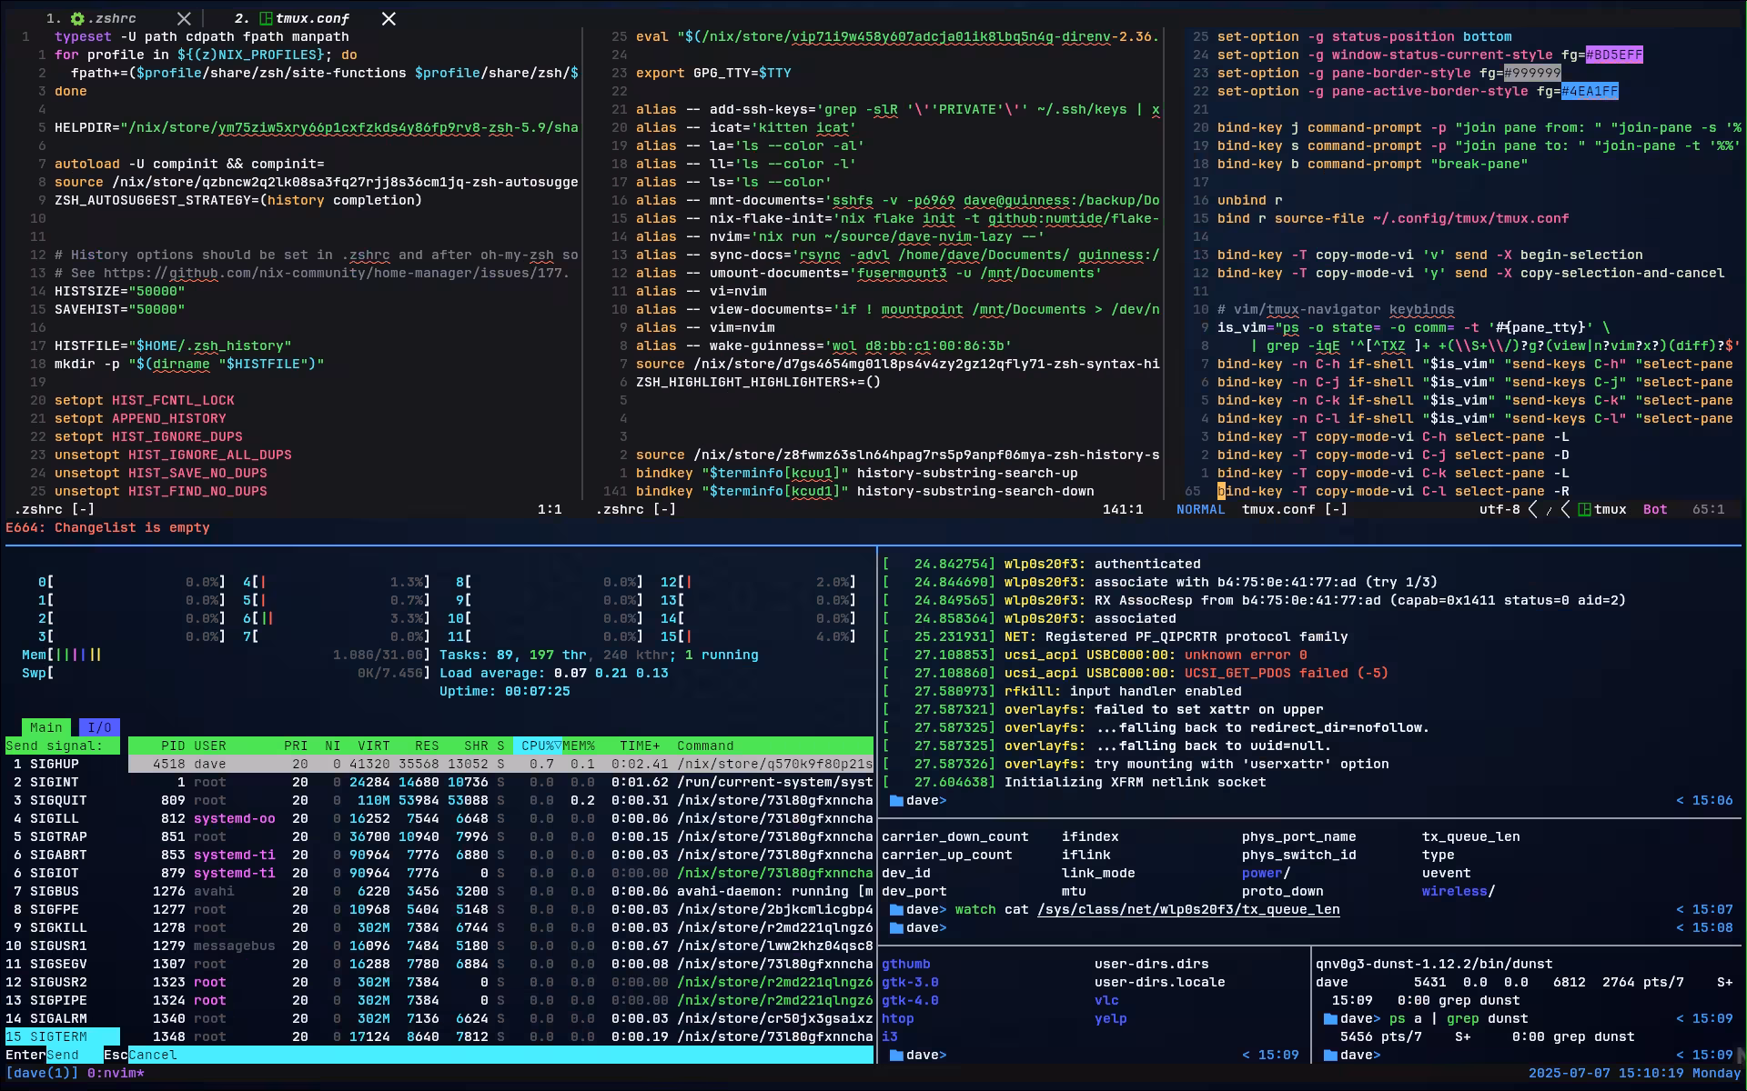Click the gtk-3.0 directory entry
The image size is (1747, 1091).
point(910,982)
